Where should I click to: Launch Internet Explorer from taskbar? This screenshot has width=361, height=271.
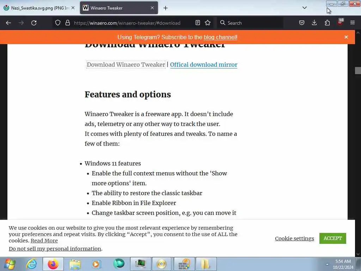tap(31, 264)
